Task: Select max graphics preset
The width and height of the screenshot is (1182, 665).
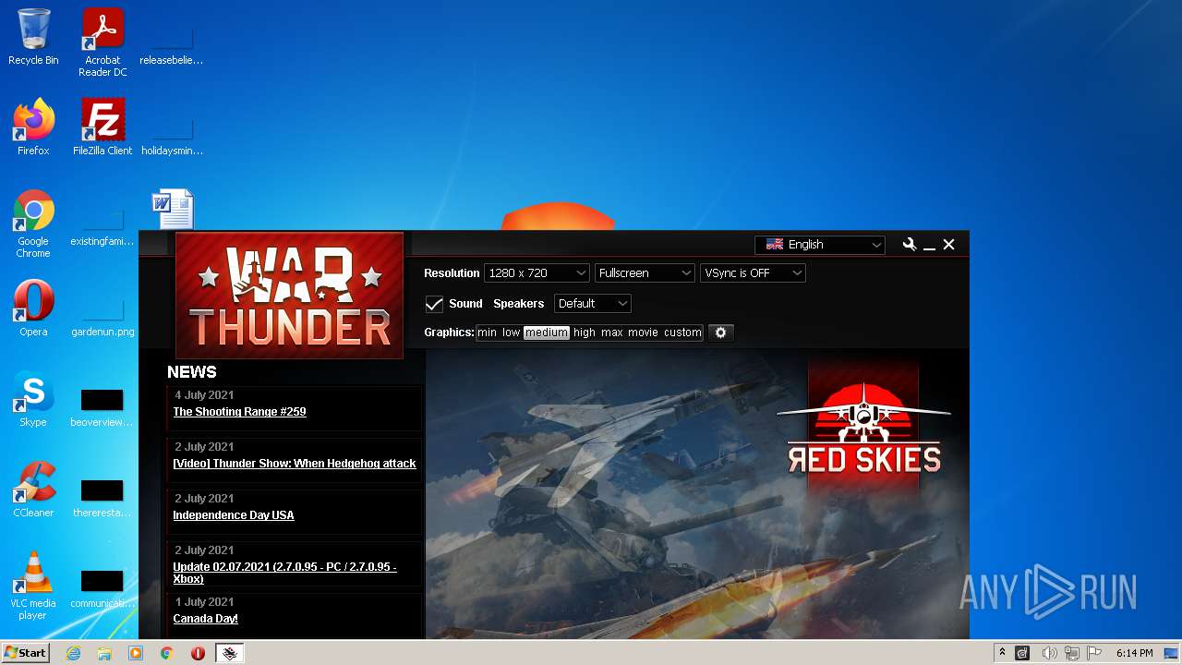Action: coord(612,332)
